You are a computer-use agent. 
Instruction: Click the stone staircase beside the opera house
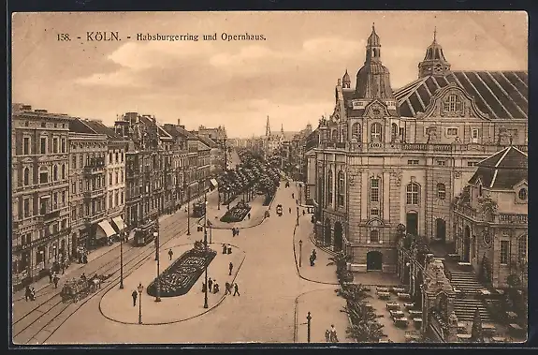pyautogui.click(x=469, y=296)
